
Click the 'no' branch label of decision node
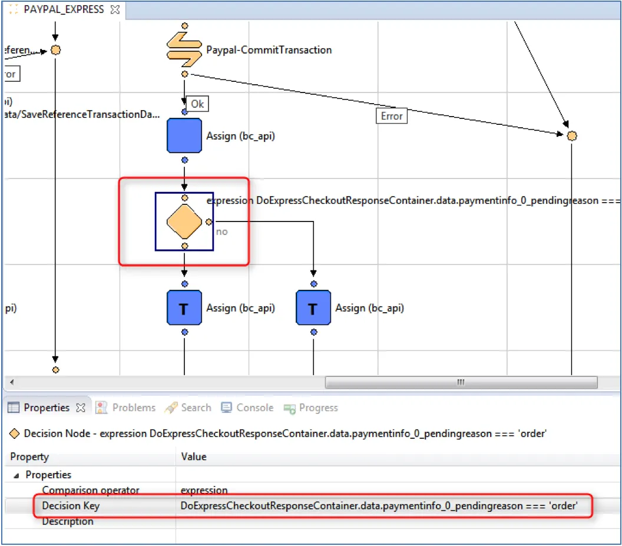click(221, 231)
